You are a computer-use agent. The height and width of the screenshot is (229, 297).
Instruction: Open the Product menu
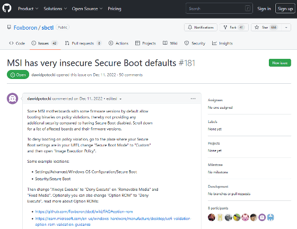click(28, 8)
